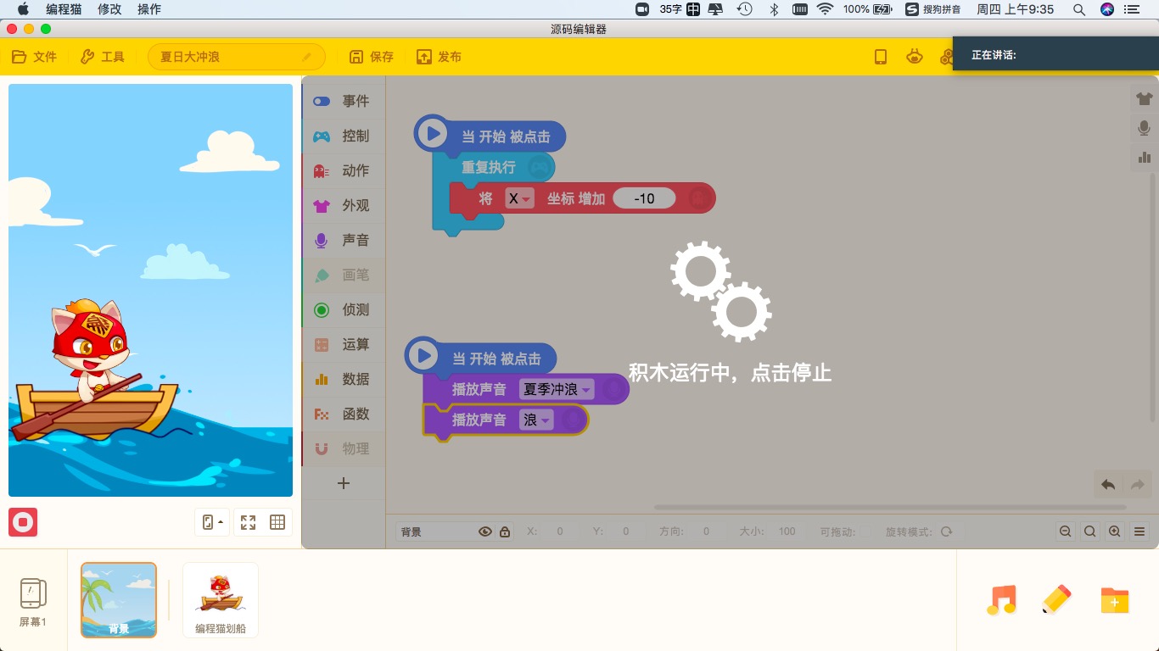Select the 屏幕1 screen in the bottom panel
The width and height of the screenshot is (1159, 651).
tap(33, 602)
